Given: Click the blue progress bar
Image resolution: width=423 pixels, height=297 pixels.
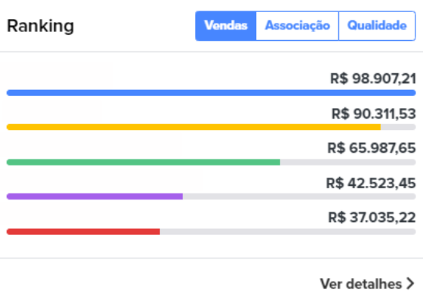Looking at the screenshot, I should click(211, 93).
